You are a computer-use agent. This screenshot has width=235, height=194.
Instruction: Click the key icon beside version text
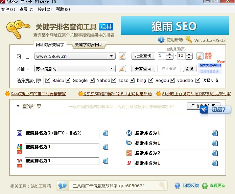tap(189, 40)
